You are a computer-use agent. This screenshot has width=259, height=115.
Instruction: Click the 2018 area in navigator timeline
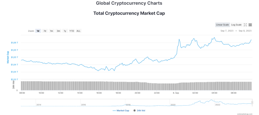click(128, 105)
